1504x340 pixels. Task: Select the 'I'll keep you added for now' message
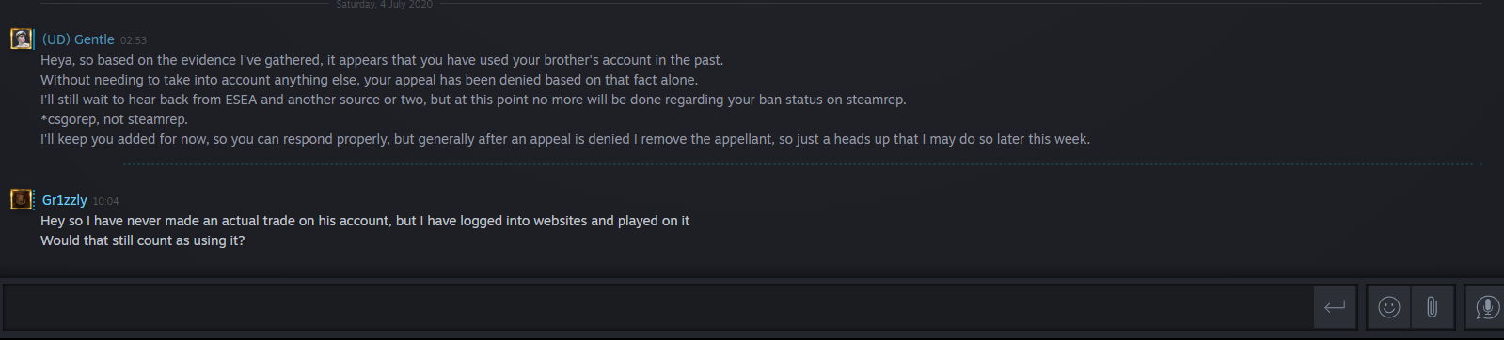click(x=565, y=139)
